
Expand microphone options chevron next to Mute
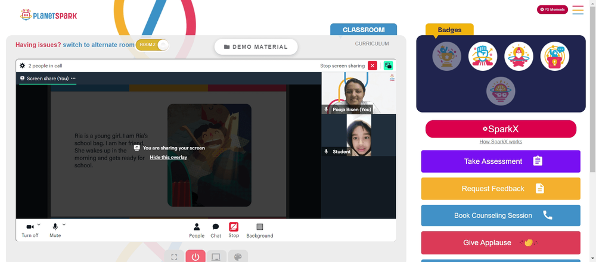pos(64,224)
